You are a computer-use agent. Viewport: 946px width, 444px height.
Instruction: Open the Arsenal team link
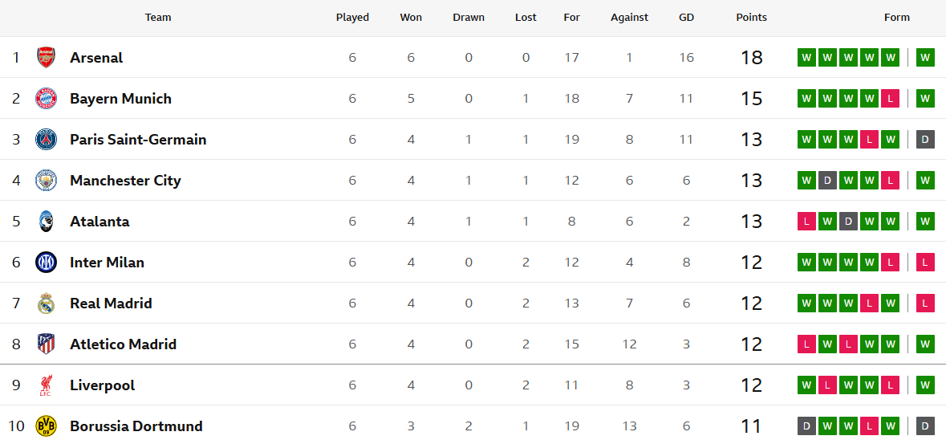(96, 58)
